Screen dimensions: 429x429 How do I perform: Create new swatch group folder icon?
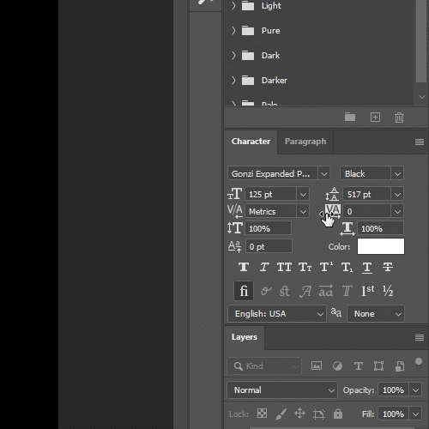pos(350,118)
